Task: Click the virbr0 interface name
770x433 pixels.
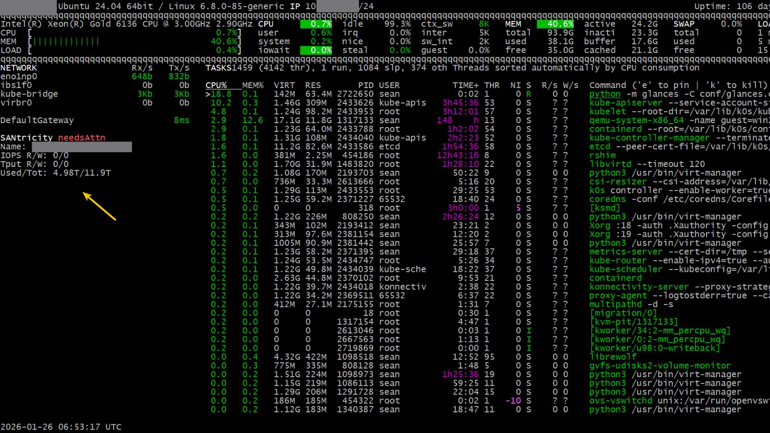Action: pyautogui.click(x=16, y=102)
